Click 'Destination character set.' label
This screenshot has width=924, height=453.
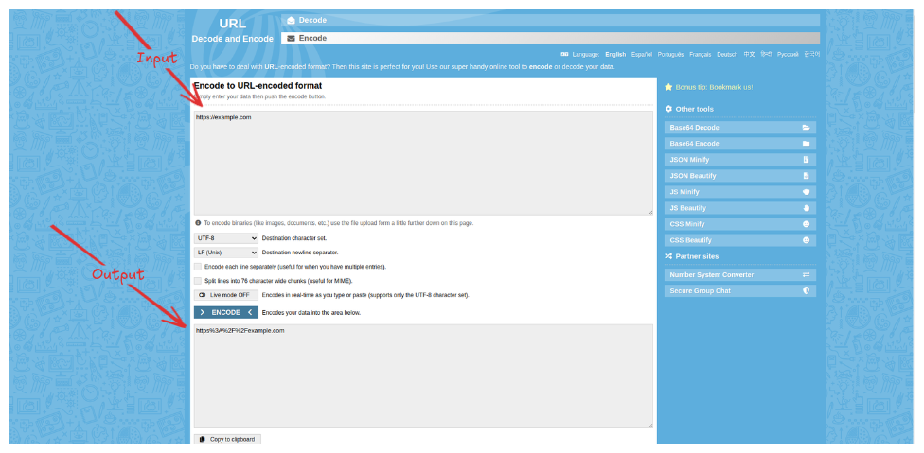pos(294,238)
